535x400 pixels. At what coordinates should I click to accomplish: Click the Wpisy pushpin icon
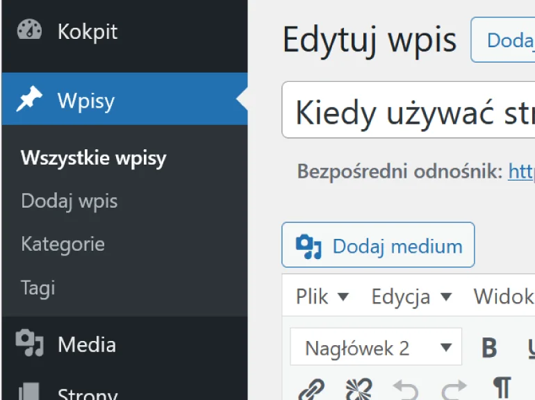[29, 99]
